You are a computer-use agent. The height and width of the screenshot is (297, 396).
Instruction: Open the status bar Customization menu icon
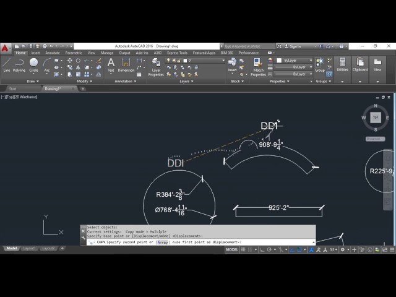tap(392, 250)
